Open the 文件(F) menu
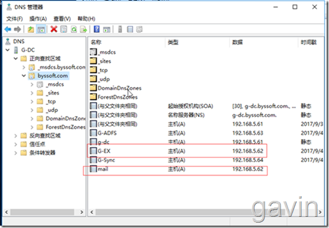This screenshot has height=228, width=329. [x=14, y=19]
